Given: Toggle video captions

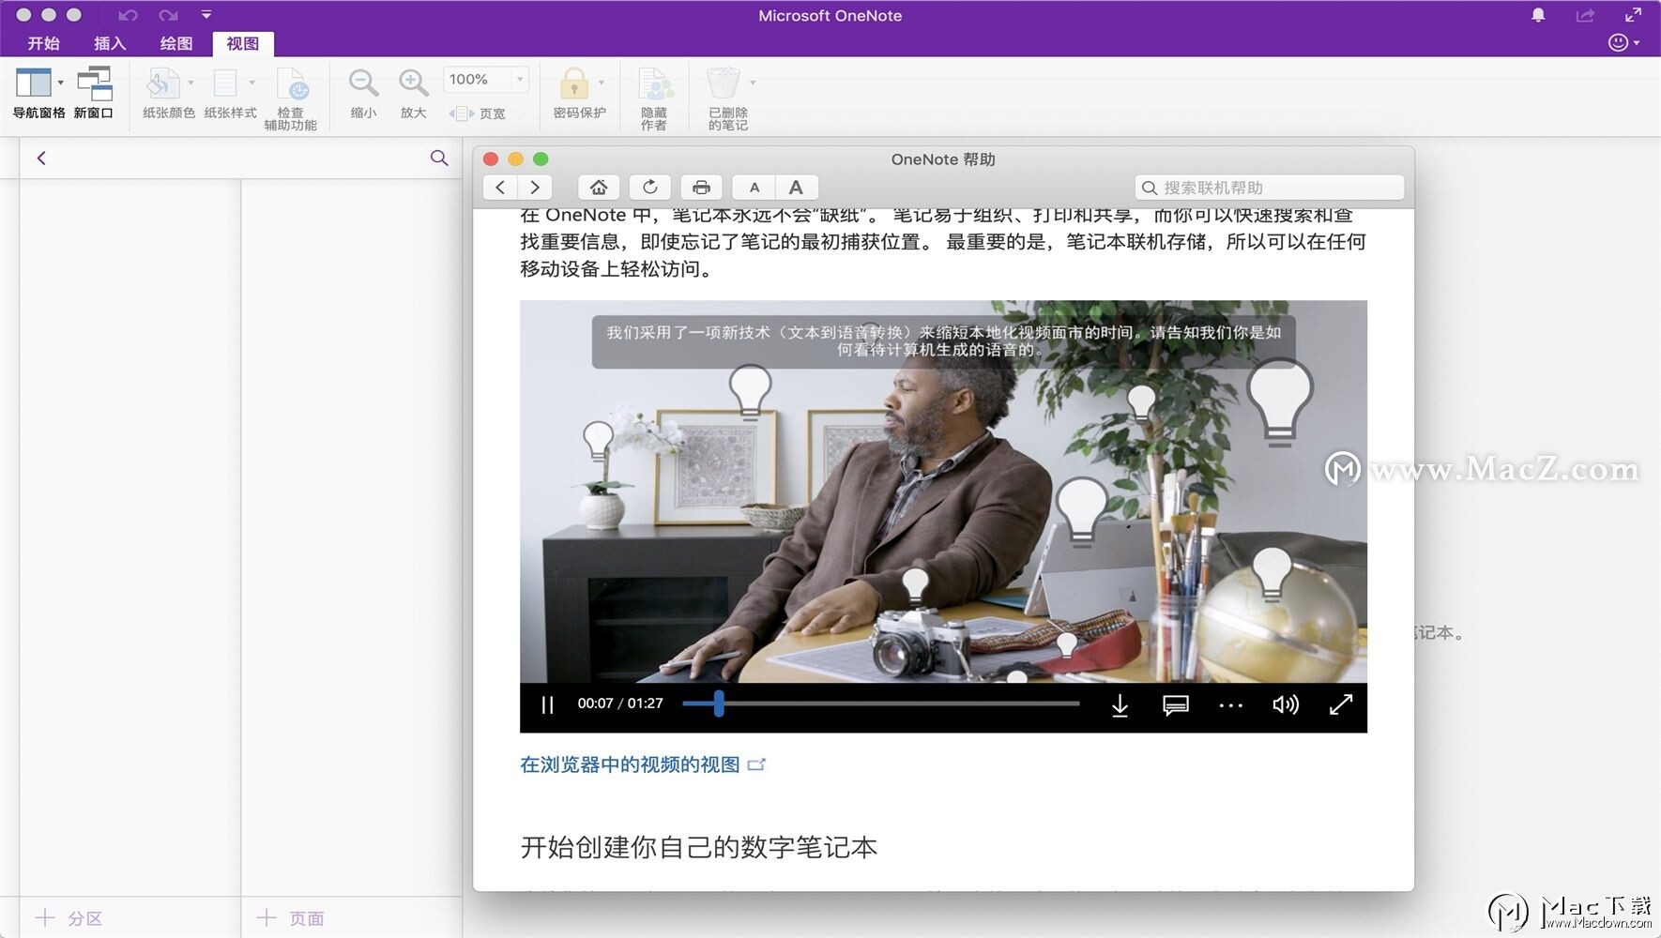Looking at the screenshot, I should pyautogui.click(x=1176, y=705).
